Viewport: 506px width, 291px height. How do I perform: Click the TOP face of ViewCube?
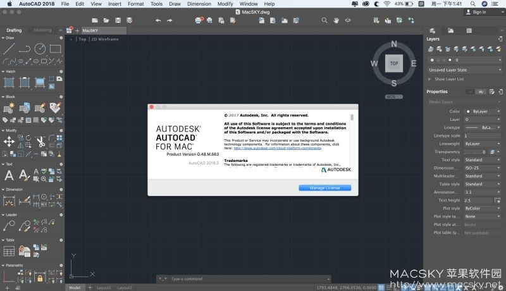click(394, 63)
